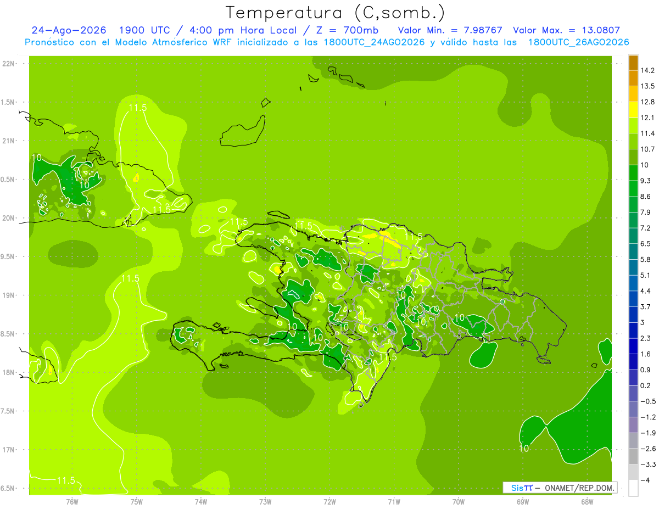Viewport: 659px width, 509px height.
Task: Select the yellow swatch between 12.1 and 12.8
Action: [633, 110]
